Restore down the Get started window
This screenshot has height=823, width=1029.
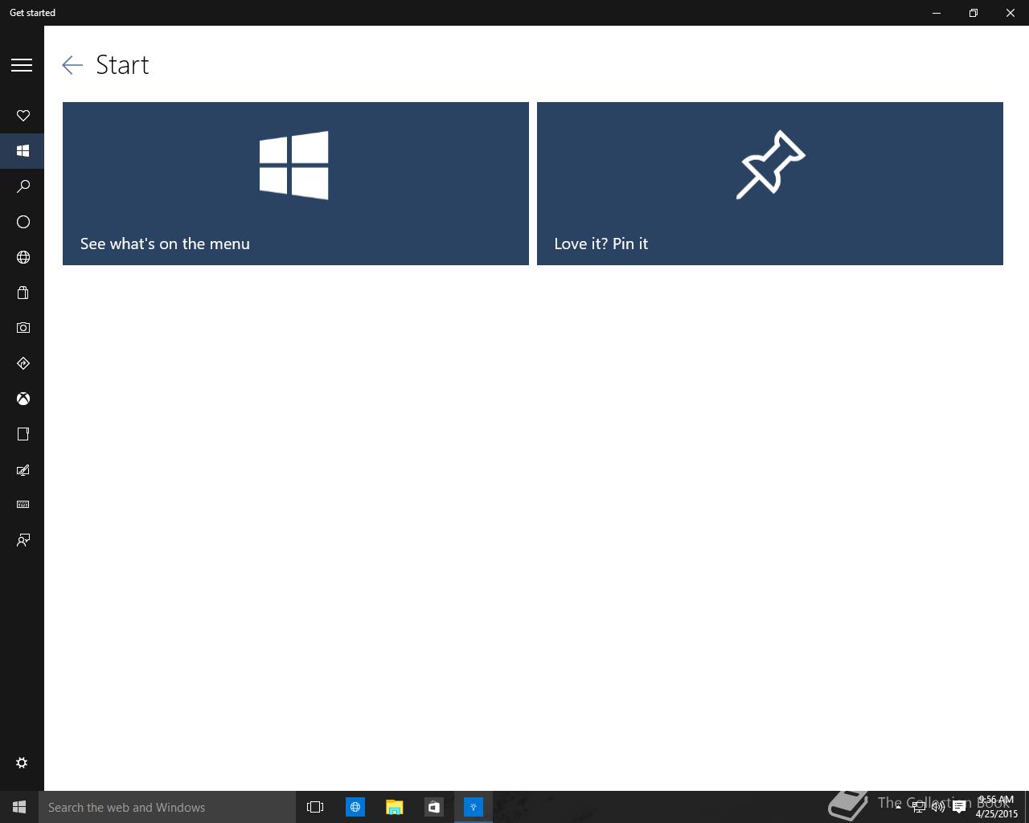974,13
